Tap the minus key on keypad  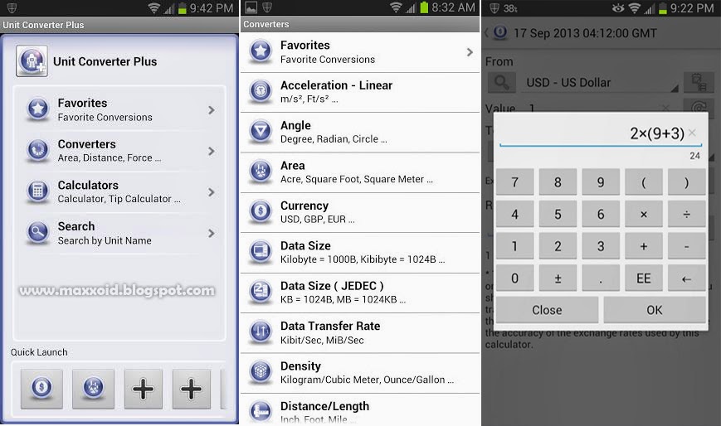pos(686,246)
